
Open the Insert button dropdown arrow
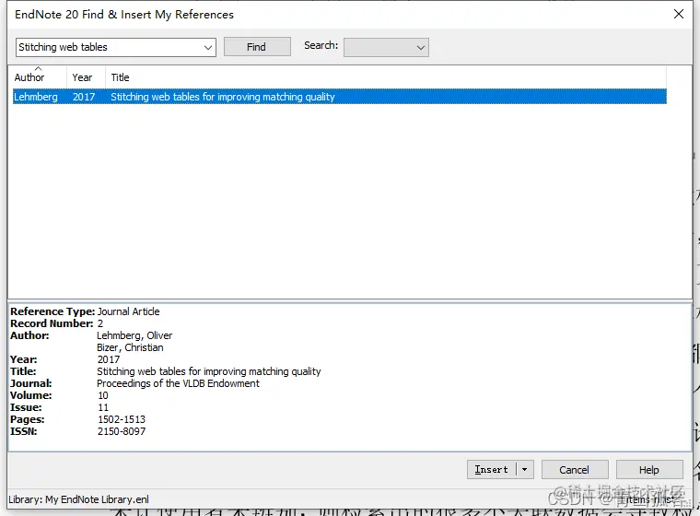[x=525, y=470]
